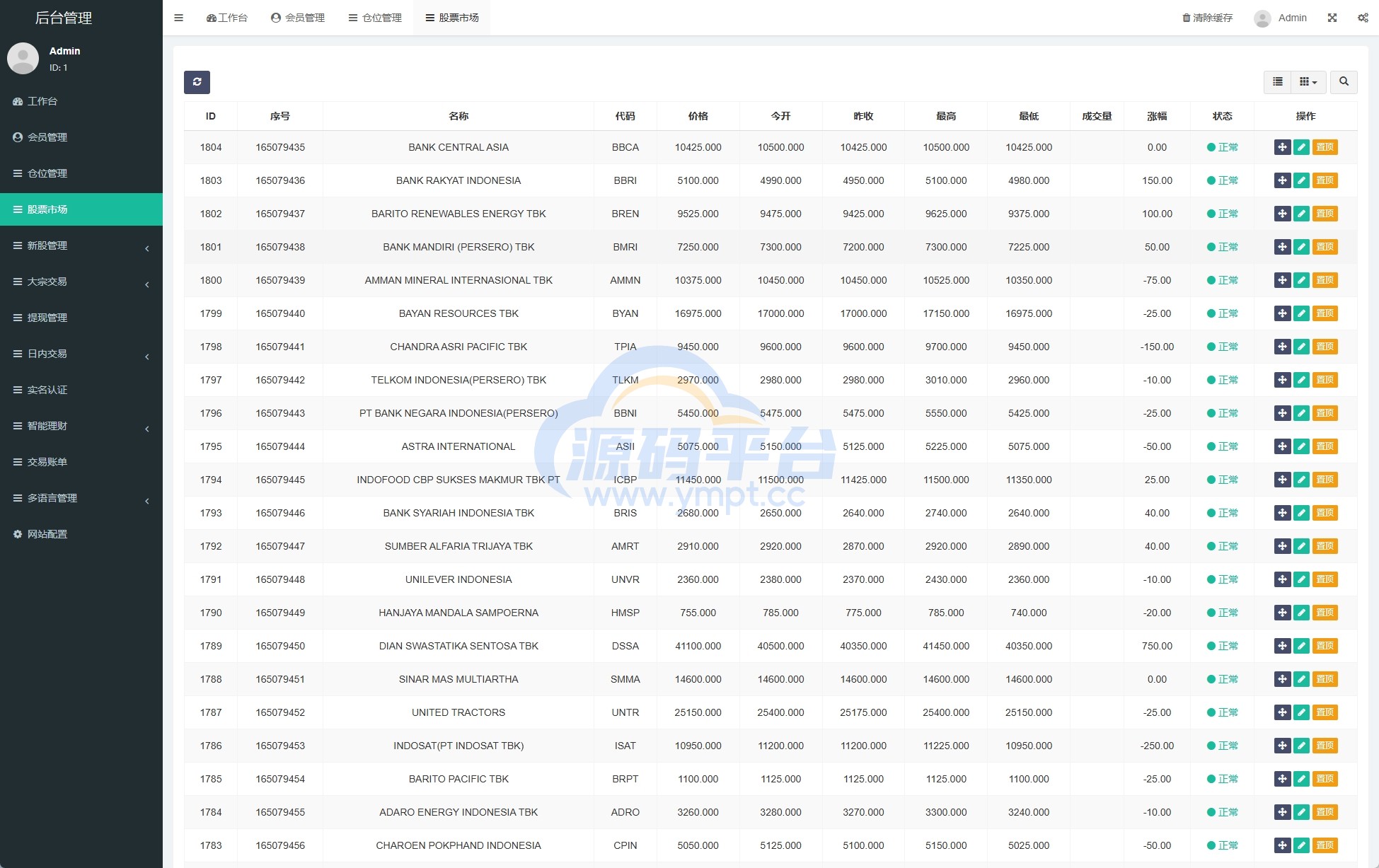Select 股票市场 in the sidebar
Screen dimensions: 1379x868
click(81, 209)
